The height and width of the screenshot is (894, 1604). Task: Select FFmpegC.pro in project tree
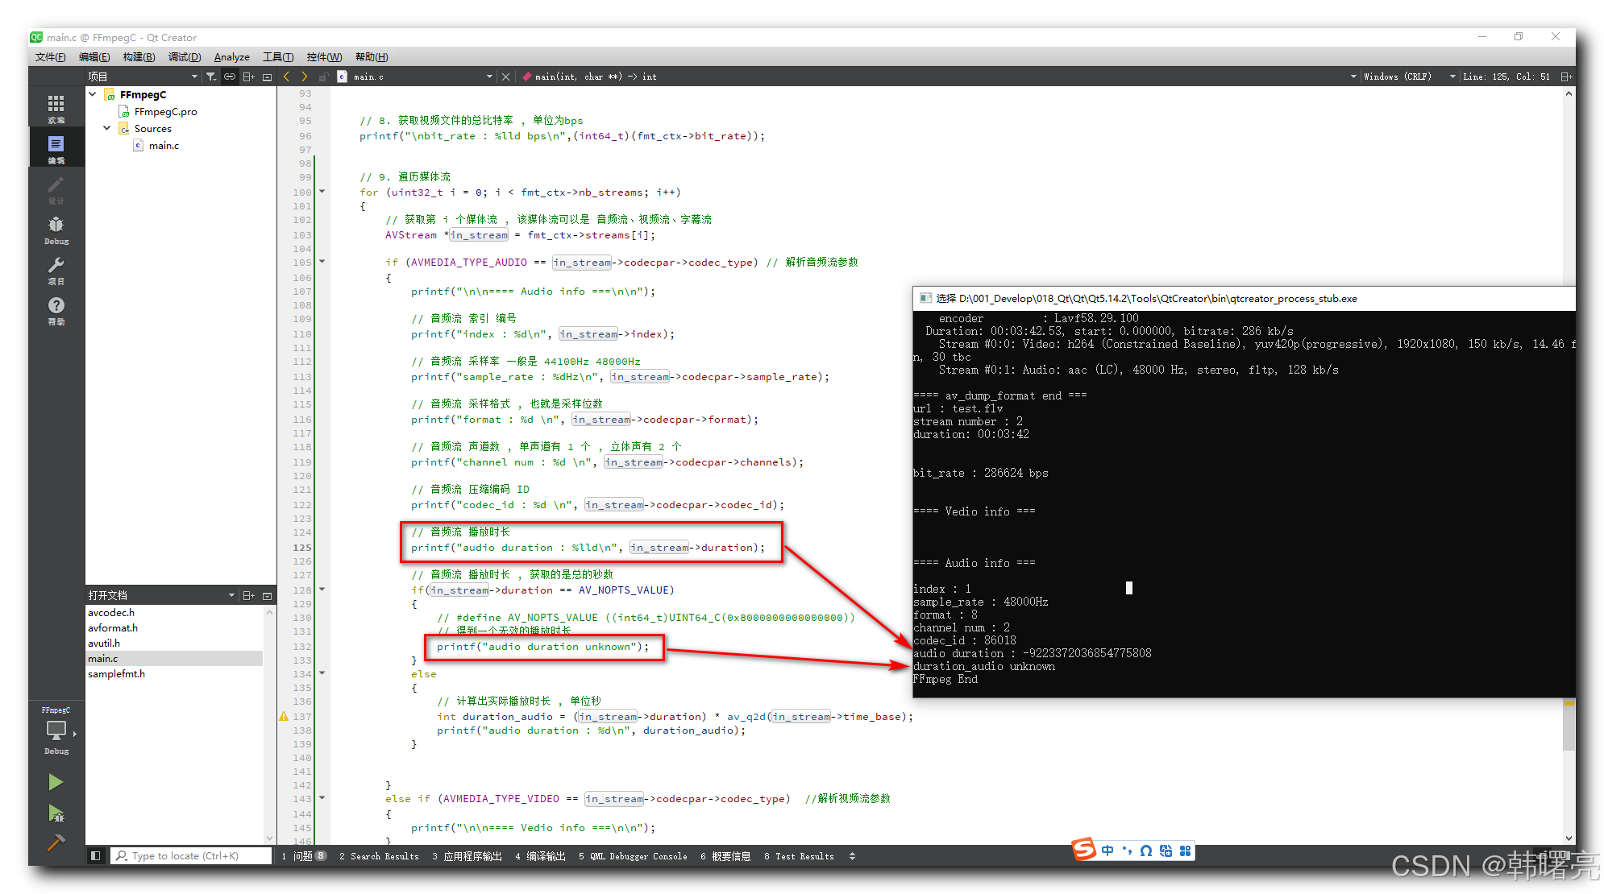point(165,111)
